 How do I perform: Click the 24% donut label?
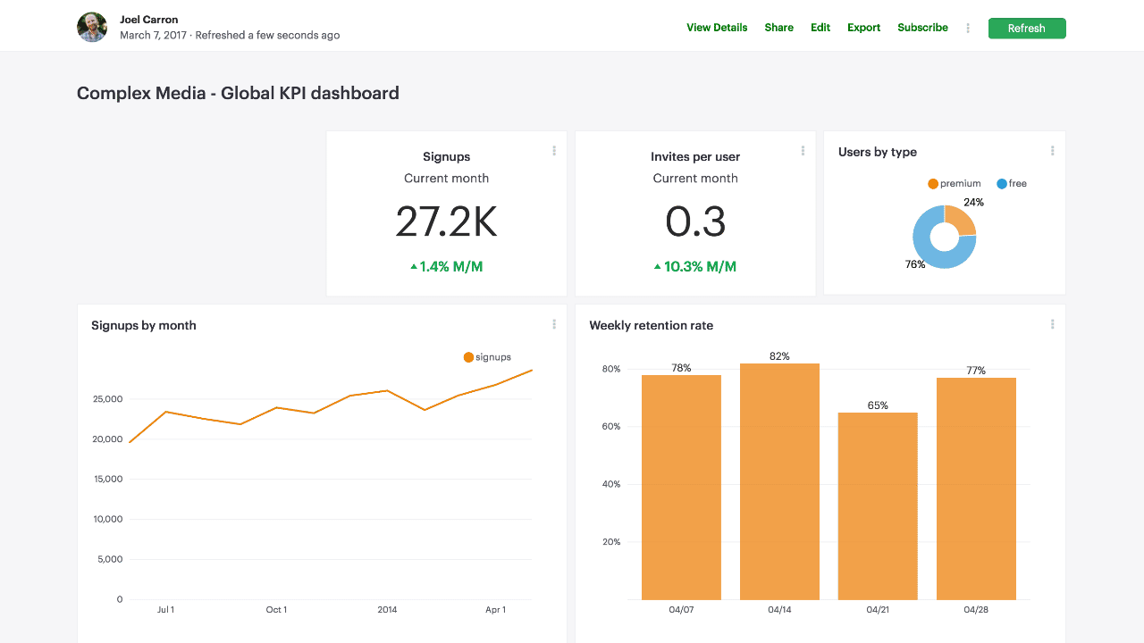click(973, 203)
